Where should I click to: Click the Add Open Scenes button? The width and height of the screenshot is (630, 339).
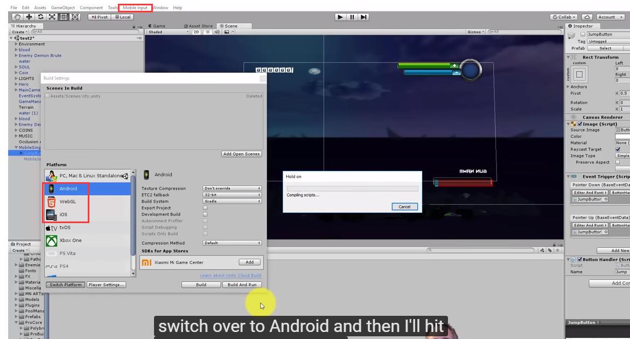click(x=241, y=154)
